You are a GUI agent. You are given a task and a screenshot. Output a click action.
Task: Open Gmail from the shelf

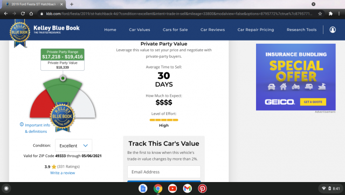coord(187,189)
